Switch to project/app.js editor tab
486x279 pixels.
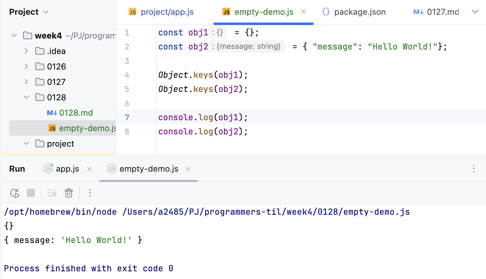pos(161,12)
